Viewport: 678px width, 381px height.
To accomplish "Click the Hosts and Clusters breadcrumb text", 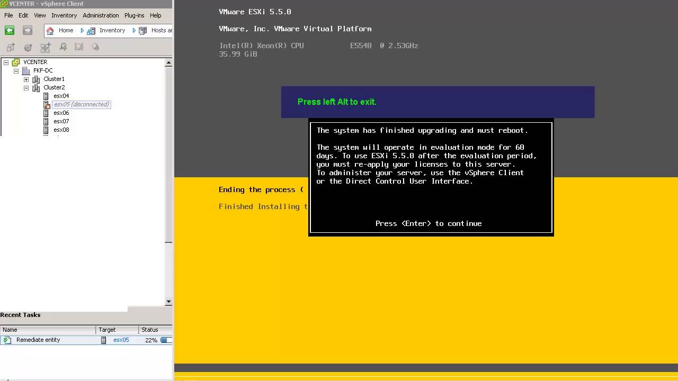I will (162, 30).
